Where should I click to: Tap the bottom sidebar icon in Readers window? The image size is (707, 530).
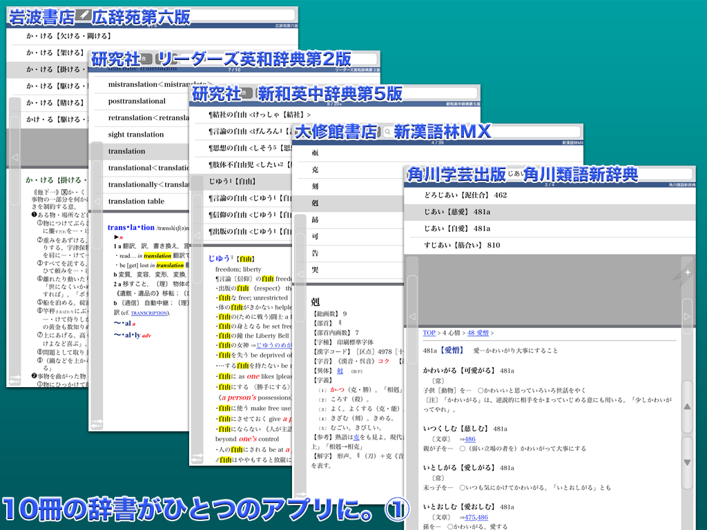(97, 424)
